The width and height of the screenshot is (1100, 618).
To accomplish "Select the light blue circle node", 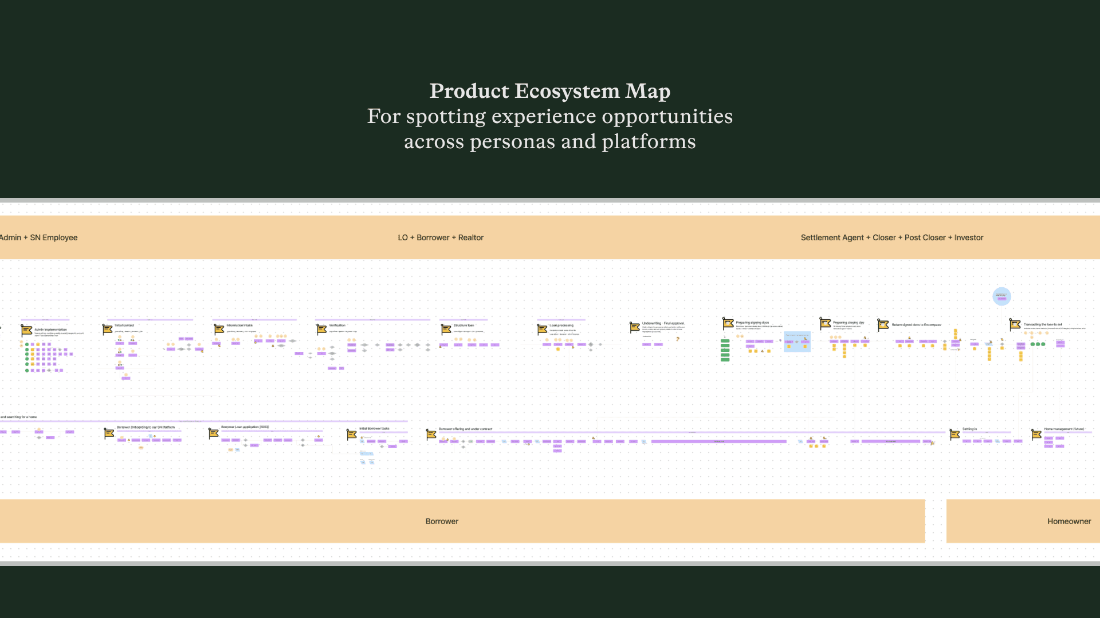I will [x=1001, y=296].
